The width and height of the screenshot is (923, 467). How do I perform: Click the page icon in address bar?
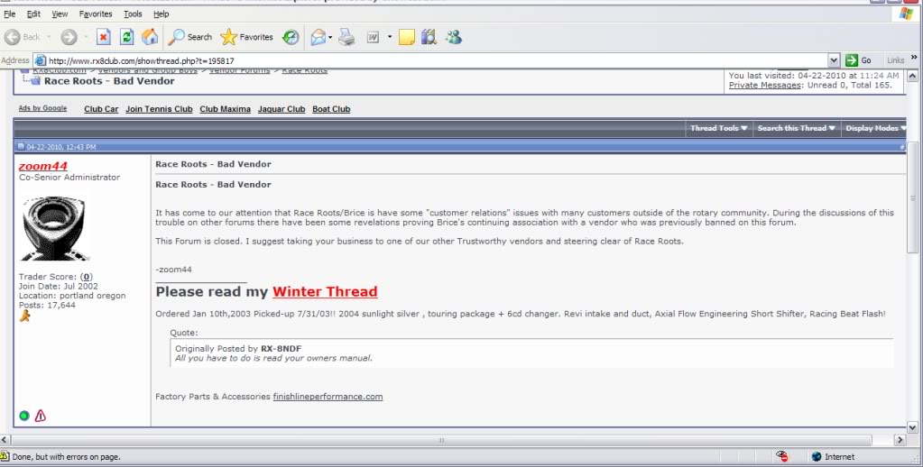coord(40,60)
